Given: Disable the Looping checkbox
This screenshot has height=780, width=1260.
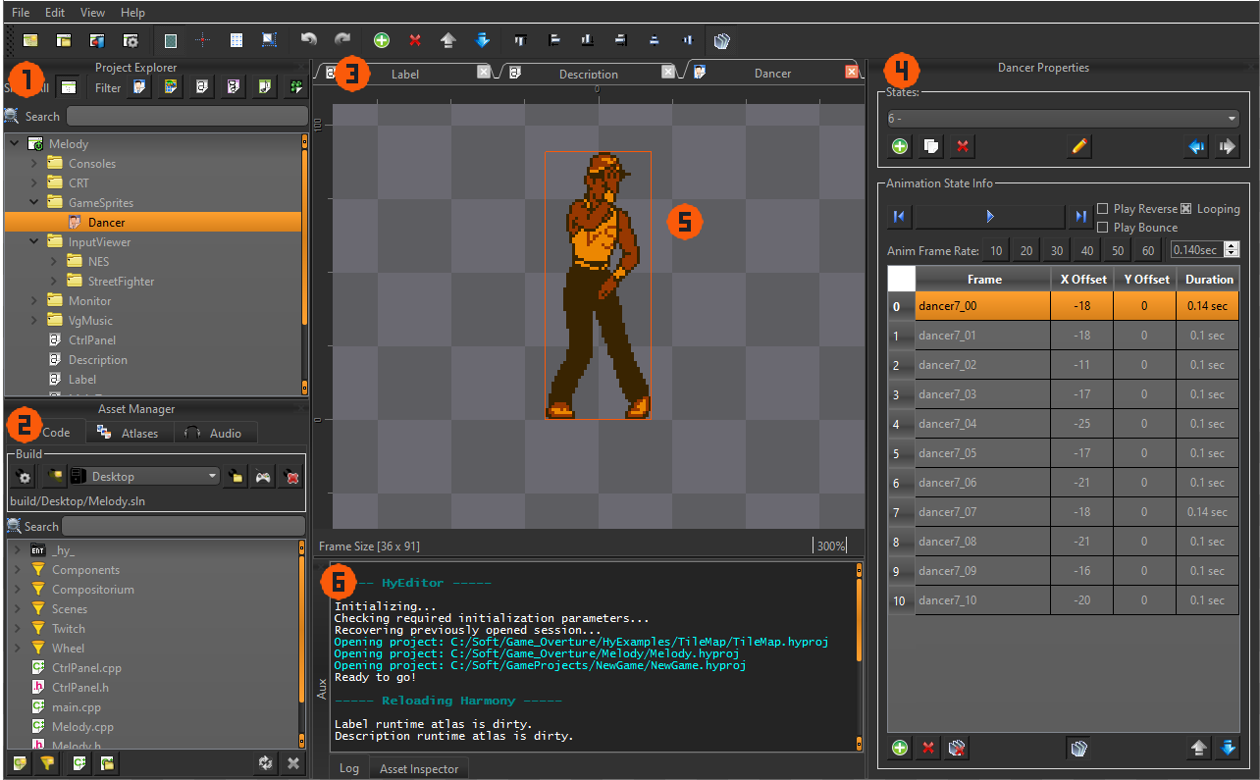Looking at the screenshot, I should coord(1185,208).
